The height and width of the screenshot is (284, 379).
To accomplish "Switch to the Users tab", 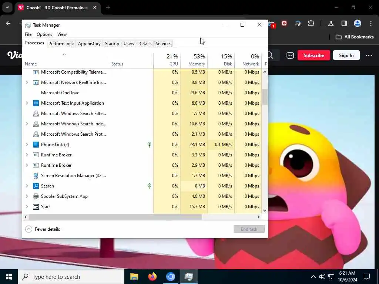I will (x=128, y=44).
